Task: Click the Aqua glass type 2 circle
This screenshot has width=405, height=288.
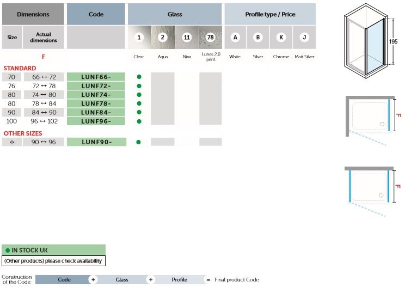Action: pos(162,37)
